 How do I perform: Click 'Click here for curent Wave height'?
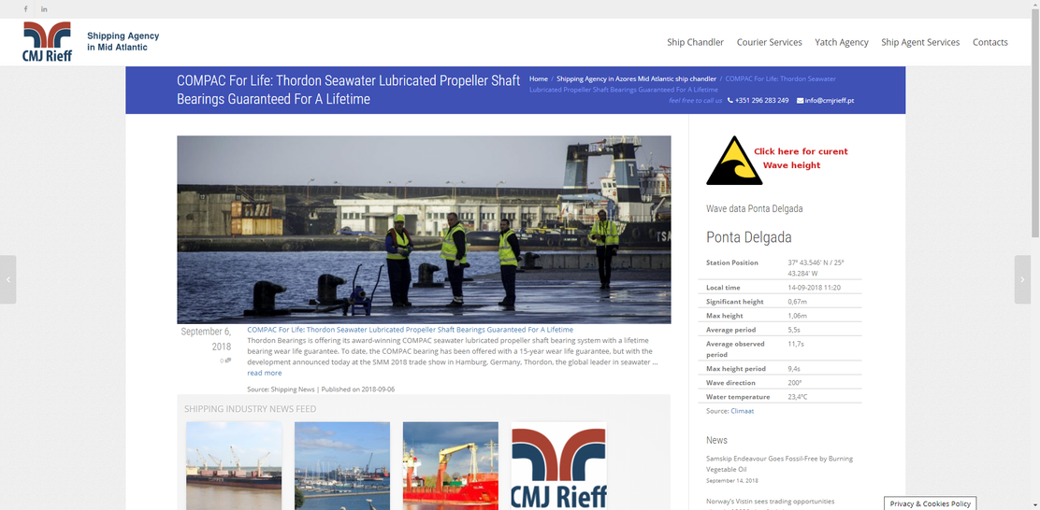801,158
